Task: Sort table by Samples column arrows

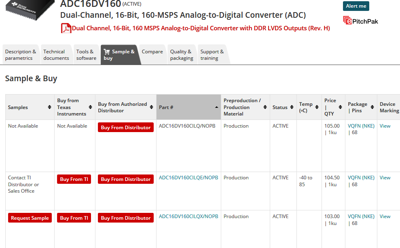Action: 49,107
